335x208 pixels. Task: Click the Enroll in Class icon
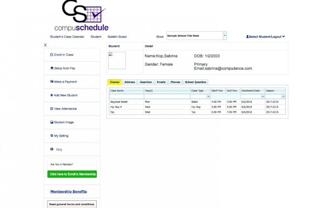point(51,55)
